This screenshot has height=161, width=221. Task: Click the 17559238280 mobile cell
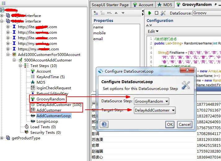(x=209, y=151)
